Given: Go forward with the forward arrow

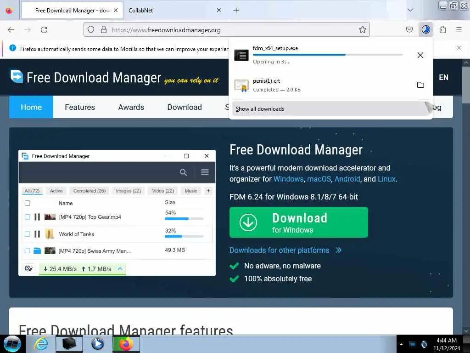Looking at the screenshot, I should click(x=28, y=30).
